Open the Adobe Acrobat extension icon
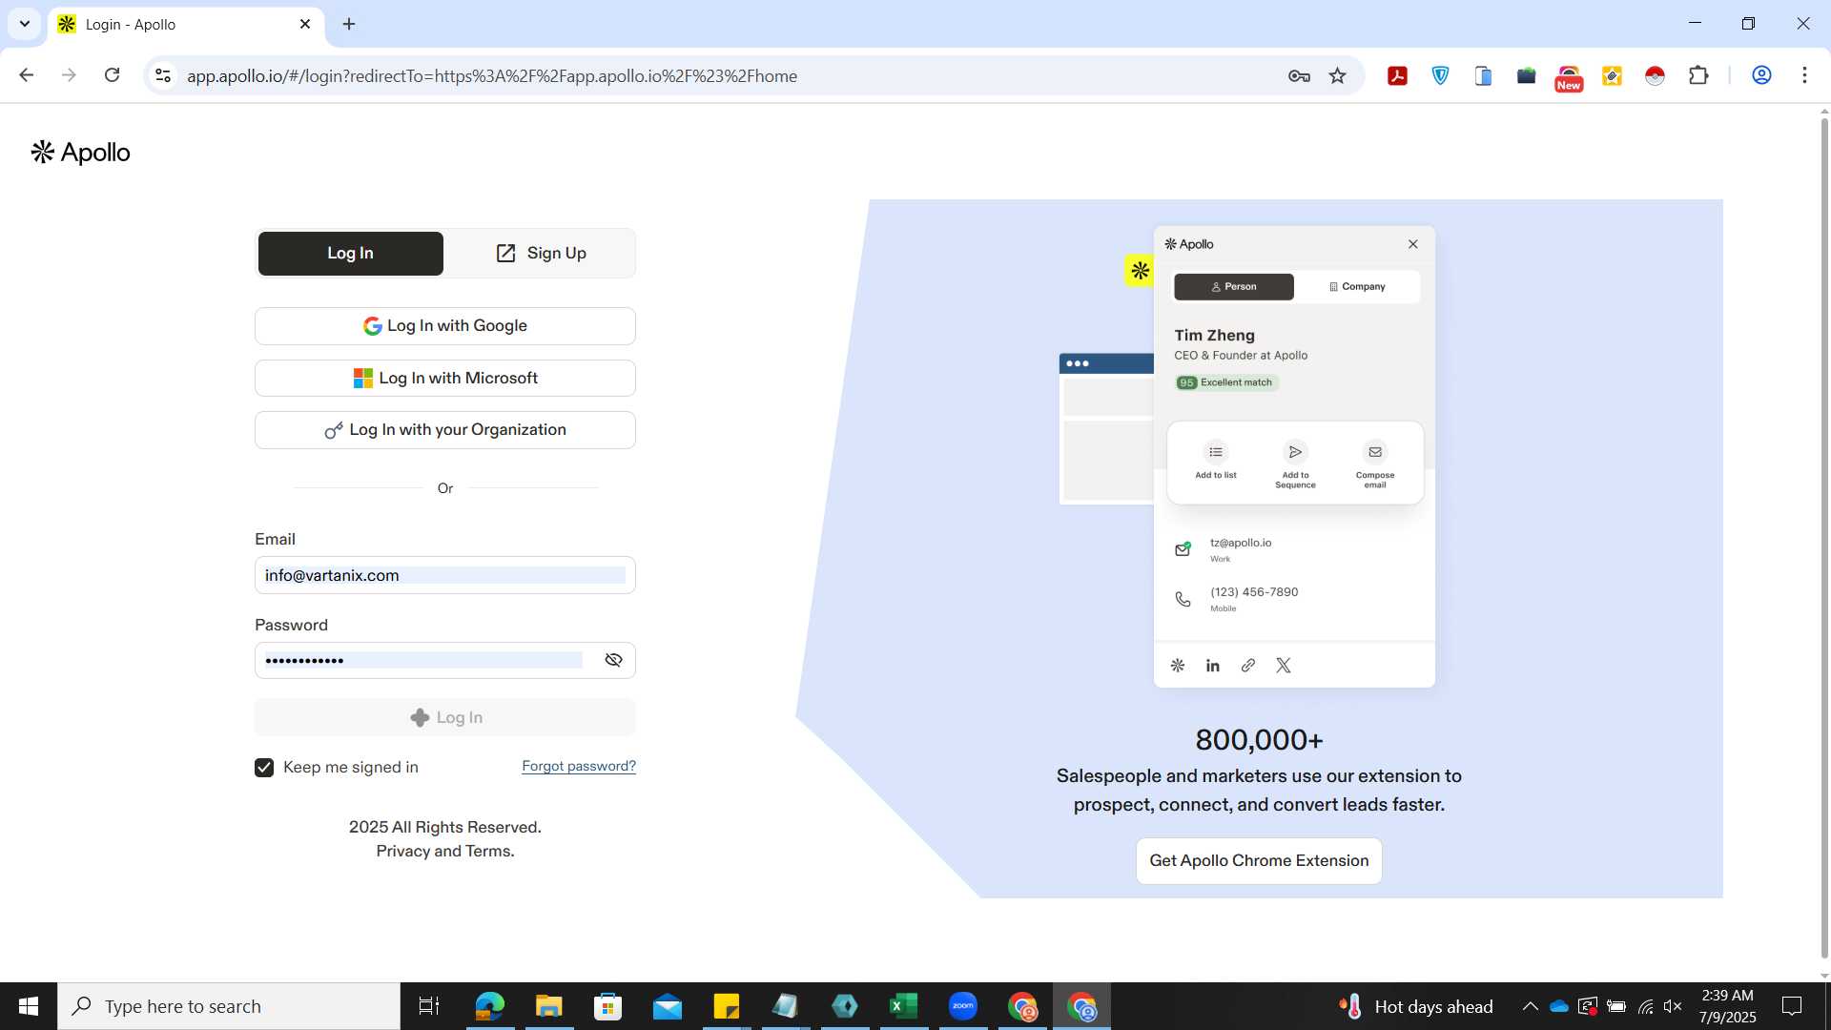Viewport: 1831px width, 1030px height. click(x=1397, y=76)
